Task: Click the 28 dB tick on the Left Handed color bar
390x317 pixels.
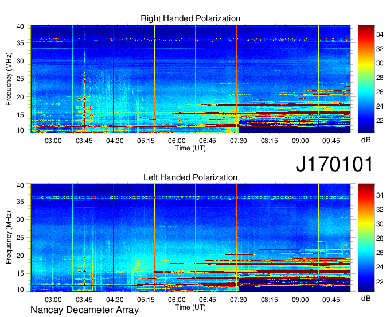Action: [380, 238]
